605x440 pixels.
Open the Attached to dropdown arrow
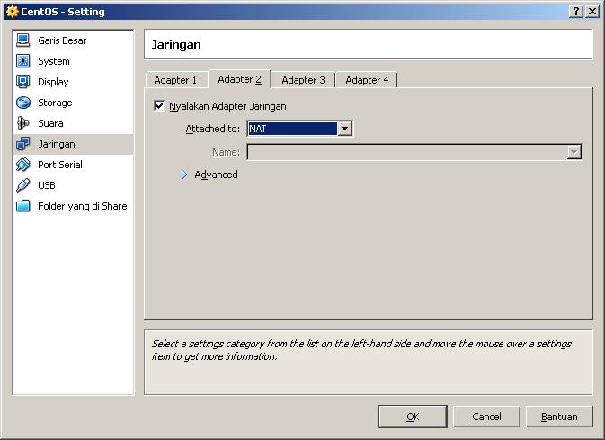pos(345,129)
